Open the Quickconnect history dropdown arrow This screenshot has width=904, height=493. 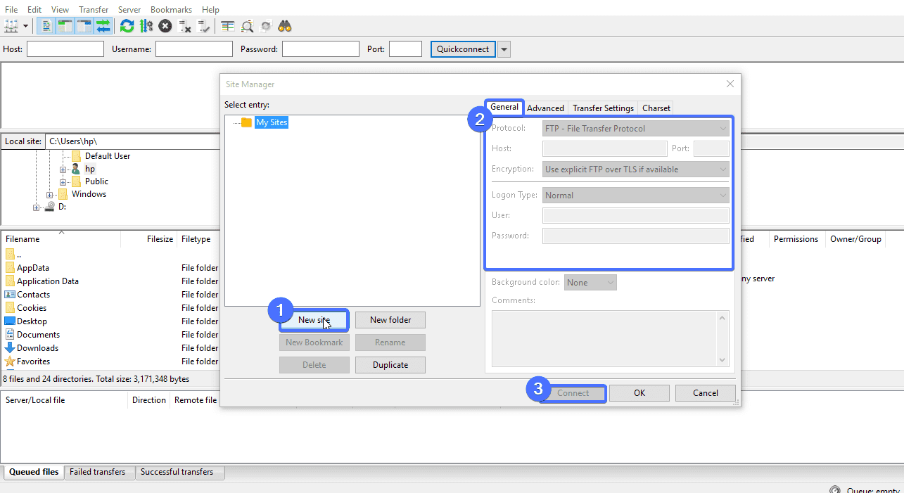(x=504, y=49)
